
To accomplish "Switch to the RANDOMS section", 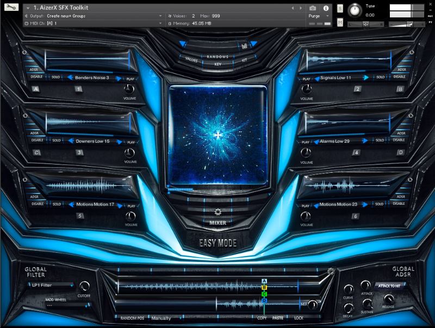I will point(217,56).
